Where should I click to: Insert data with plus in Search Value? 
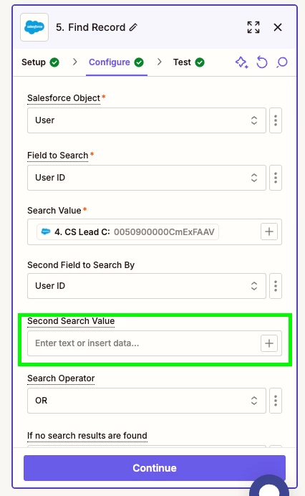[x=269, y=232]
